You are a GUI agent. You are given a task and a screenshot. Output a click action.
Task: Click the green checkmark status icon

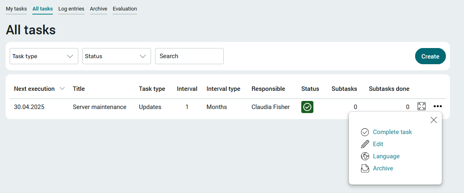[307, 107]
